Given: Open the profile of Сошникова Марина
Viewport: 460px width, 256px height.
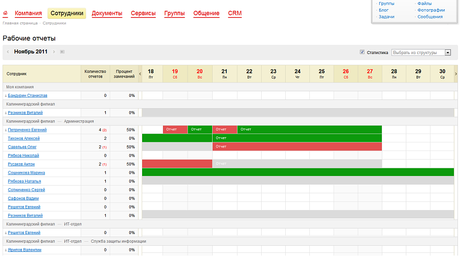Looking at the screenshot, I should coord(27,172).
